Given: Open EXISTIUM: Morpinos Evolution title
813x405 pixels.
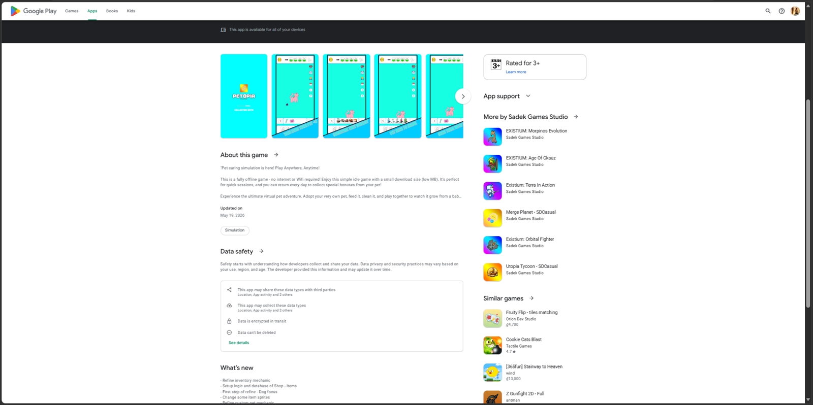Looking at the screenshot, I should [536, 131].
